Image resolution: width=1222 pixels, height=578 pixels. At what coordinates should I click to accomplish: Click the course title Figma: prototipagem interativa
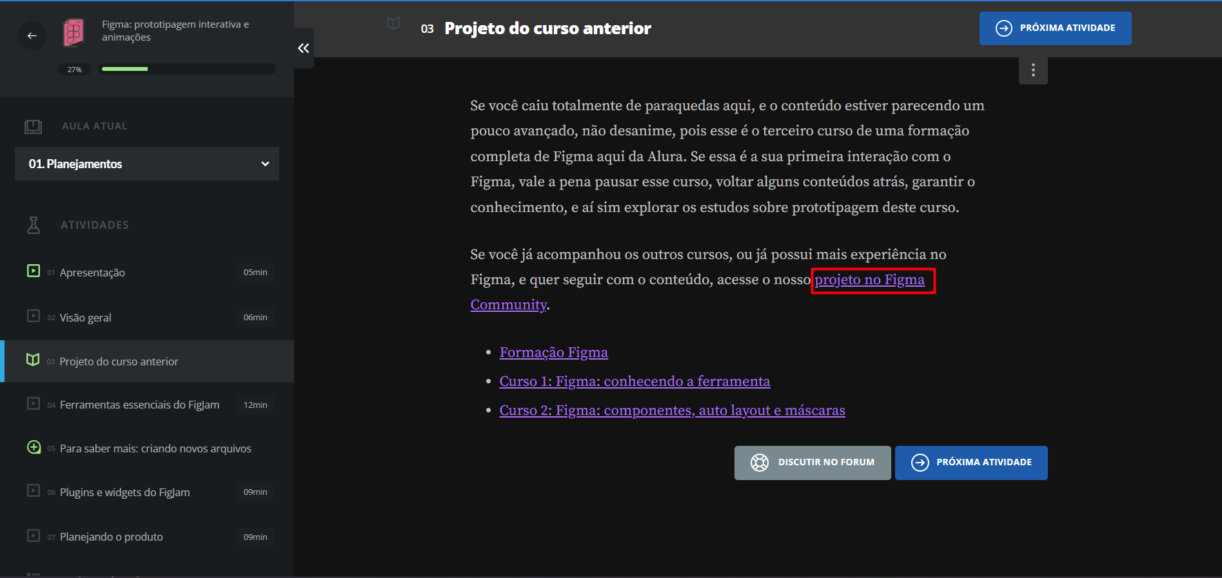tap(175, 30)
